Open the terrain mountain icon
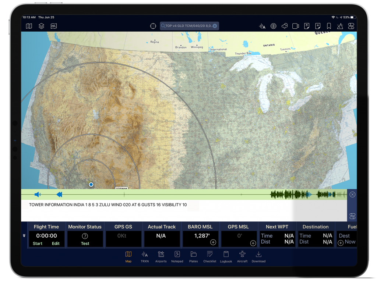Image resolution: width=377 pixels, height=281 pixels. pos(340,26)
